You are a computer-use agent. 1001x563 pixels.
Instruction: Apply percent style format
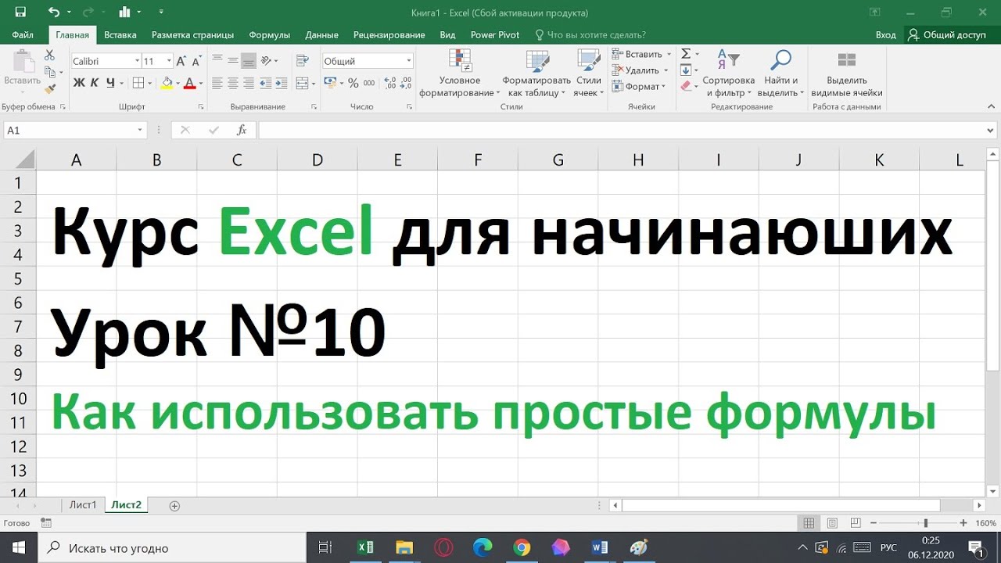pyautogui.click(x=353, y=83)
